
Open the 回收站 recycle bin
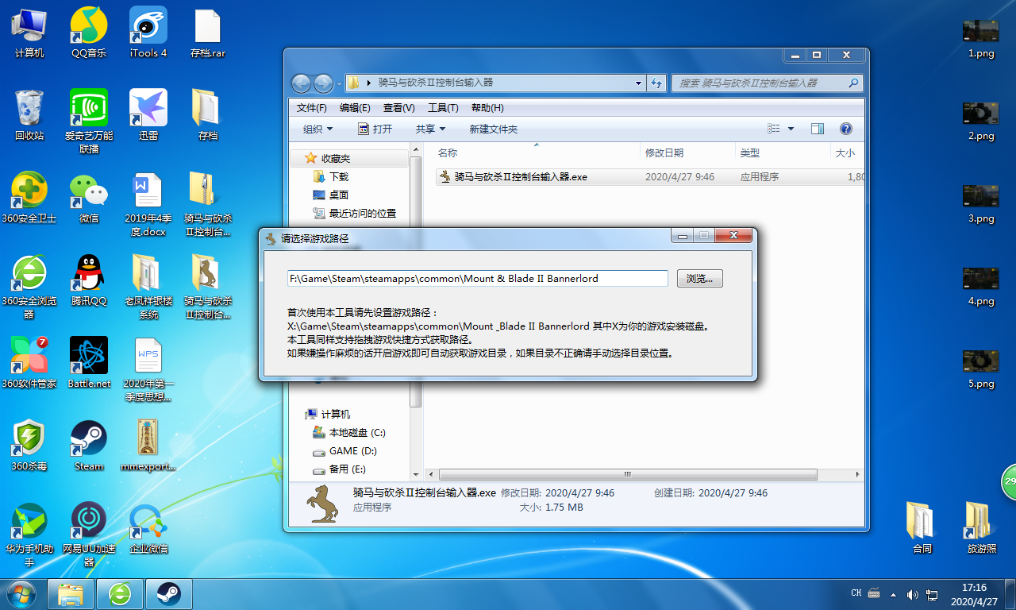pos(29,114)
